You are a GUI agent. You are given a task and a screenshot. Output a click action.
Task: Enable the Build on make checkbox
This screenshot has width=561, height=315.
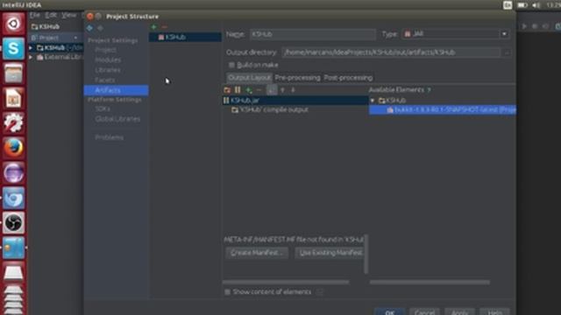tap(231, 65)
